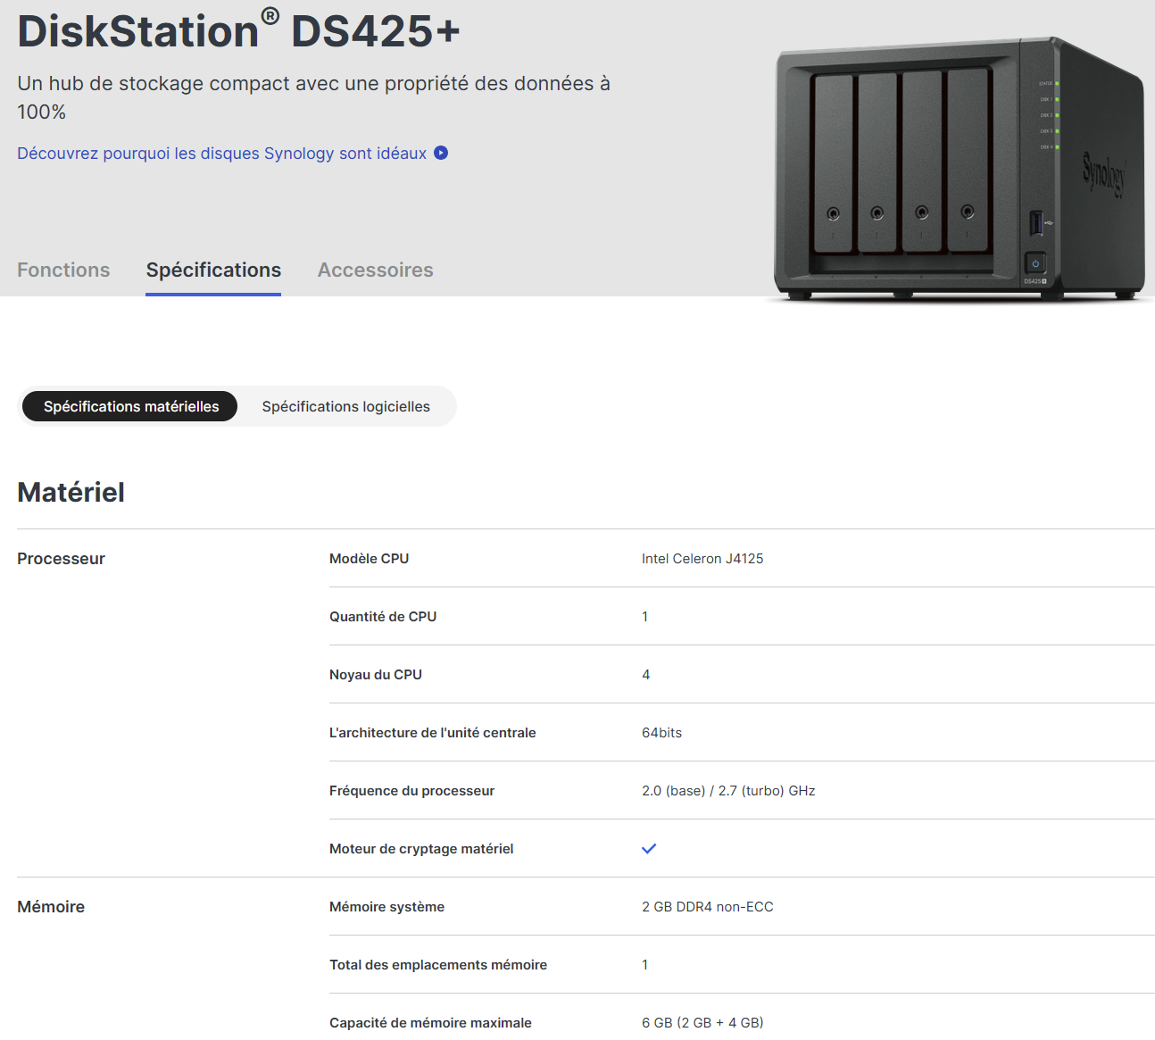Click 'Fréquence du processeur' label
This screenshot has width=1155, height=1040.
(x=411, y=791)
